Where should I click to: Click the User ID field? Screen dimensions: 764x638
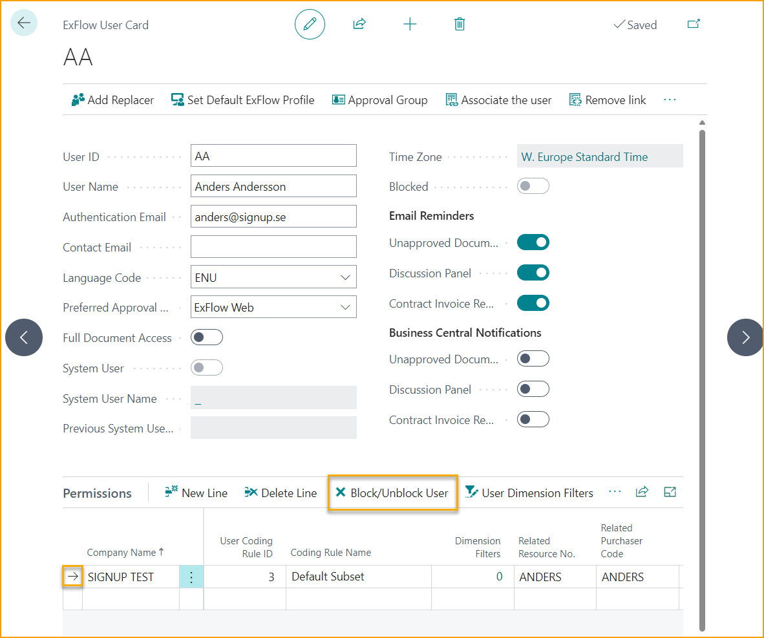[x=273, y=156]
